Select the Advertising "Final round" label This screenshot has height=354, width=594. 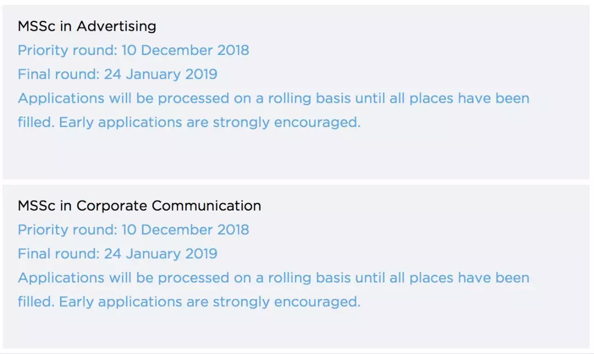pos(59,74)
